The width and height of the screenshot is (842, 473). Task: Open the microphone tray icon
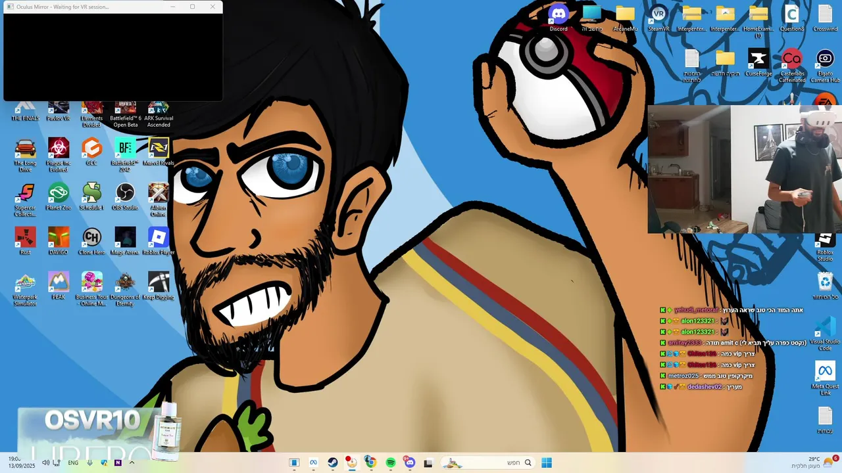pyautogui.click(x=89, y=462)
